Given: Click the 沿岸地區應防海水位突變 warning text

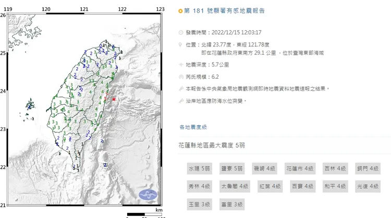Looking at the screenshot, I should [x=216, y=101].
